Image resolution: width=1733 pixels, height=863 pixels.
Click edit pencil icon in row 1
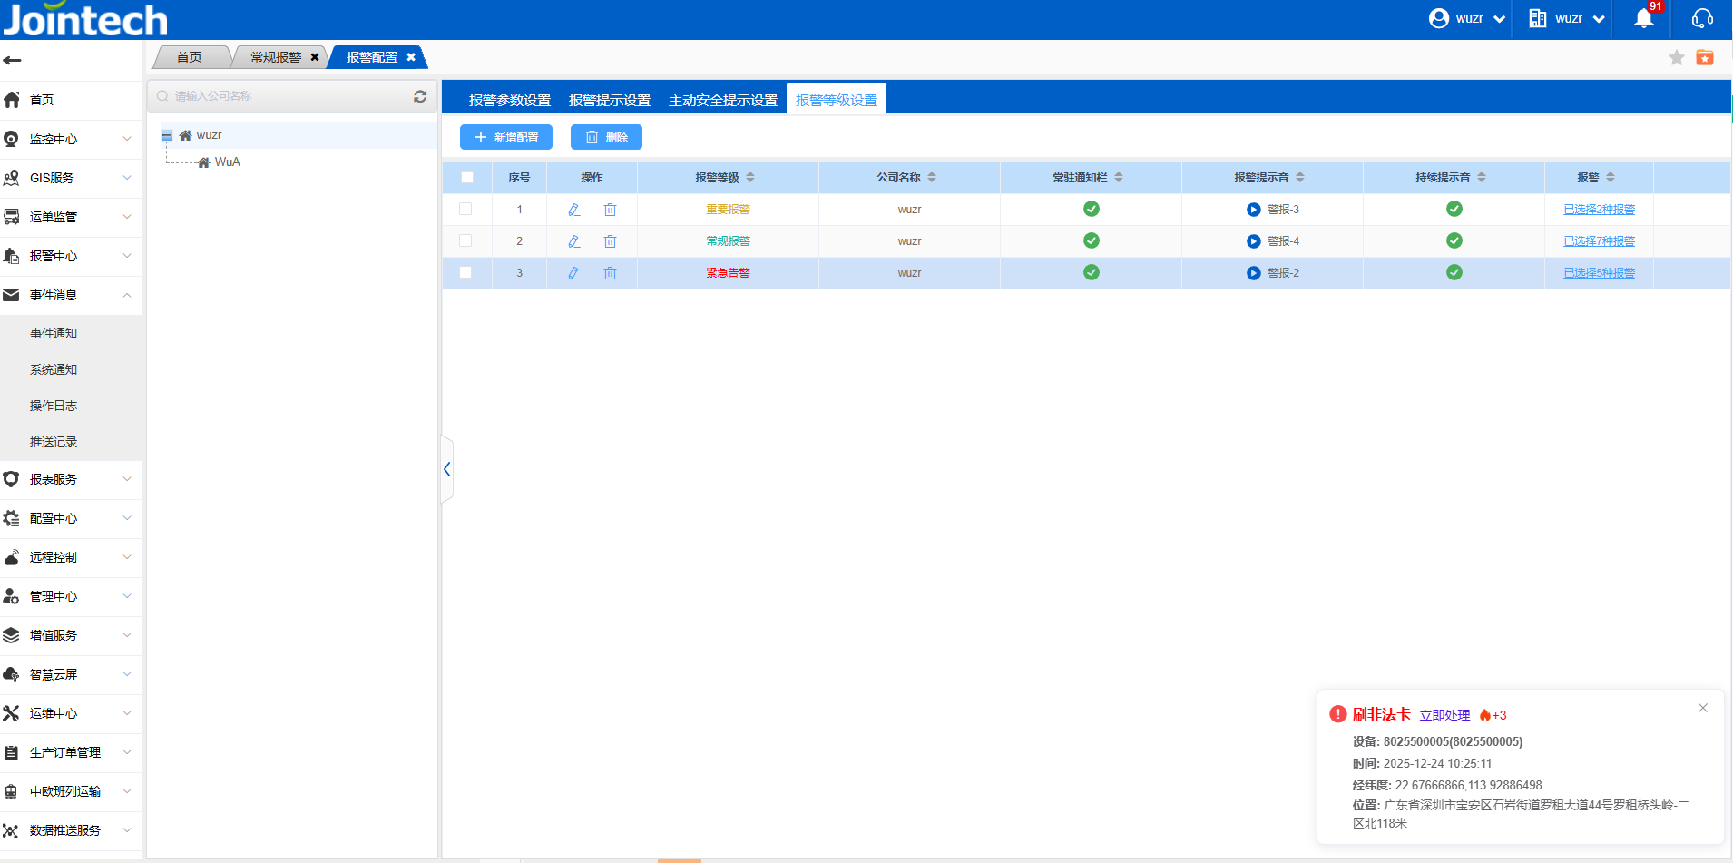pos(573,210)
